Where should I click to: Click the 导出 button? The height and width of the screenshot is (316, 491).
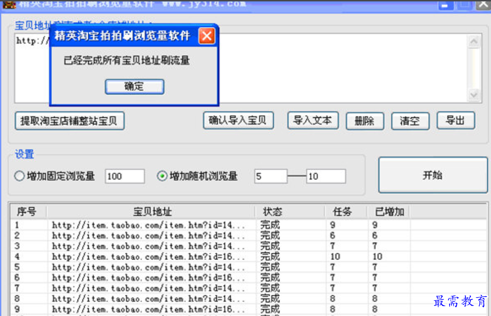pyautogui.click(x=456, y=120)
